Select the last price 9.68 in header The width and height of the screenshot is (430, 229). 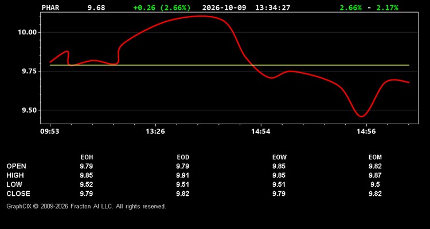coord(96,7)
